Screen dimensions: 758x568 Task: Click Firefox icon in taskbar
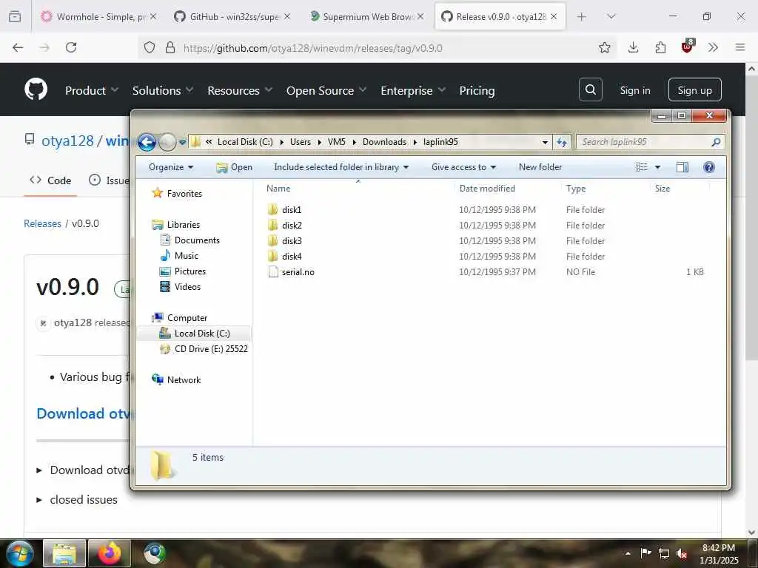(110, 553)
